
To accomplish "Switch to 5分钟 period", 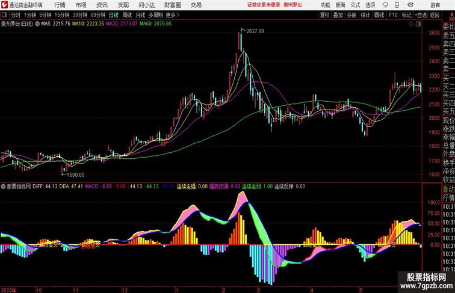I will 45,15.
